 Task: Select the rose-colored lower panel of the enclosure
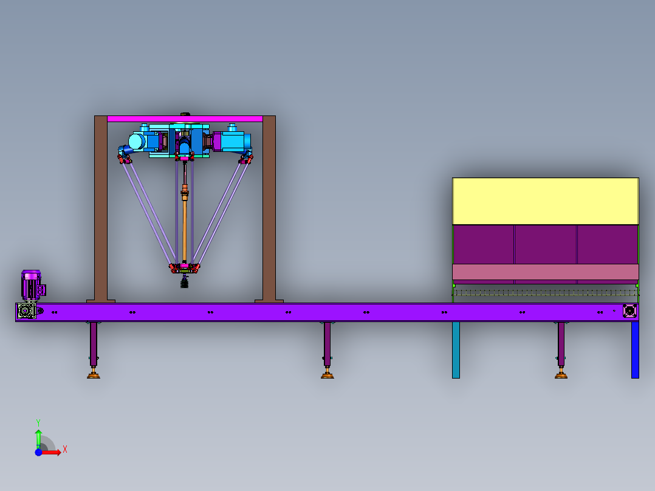545,272
